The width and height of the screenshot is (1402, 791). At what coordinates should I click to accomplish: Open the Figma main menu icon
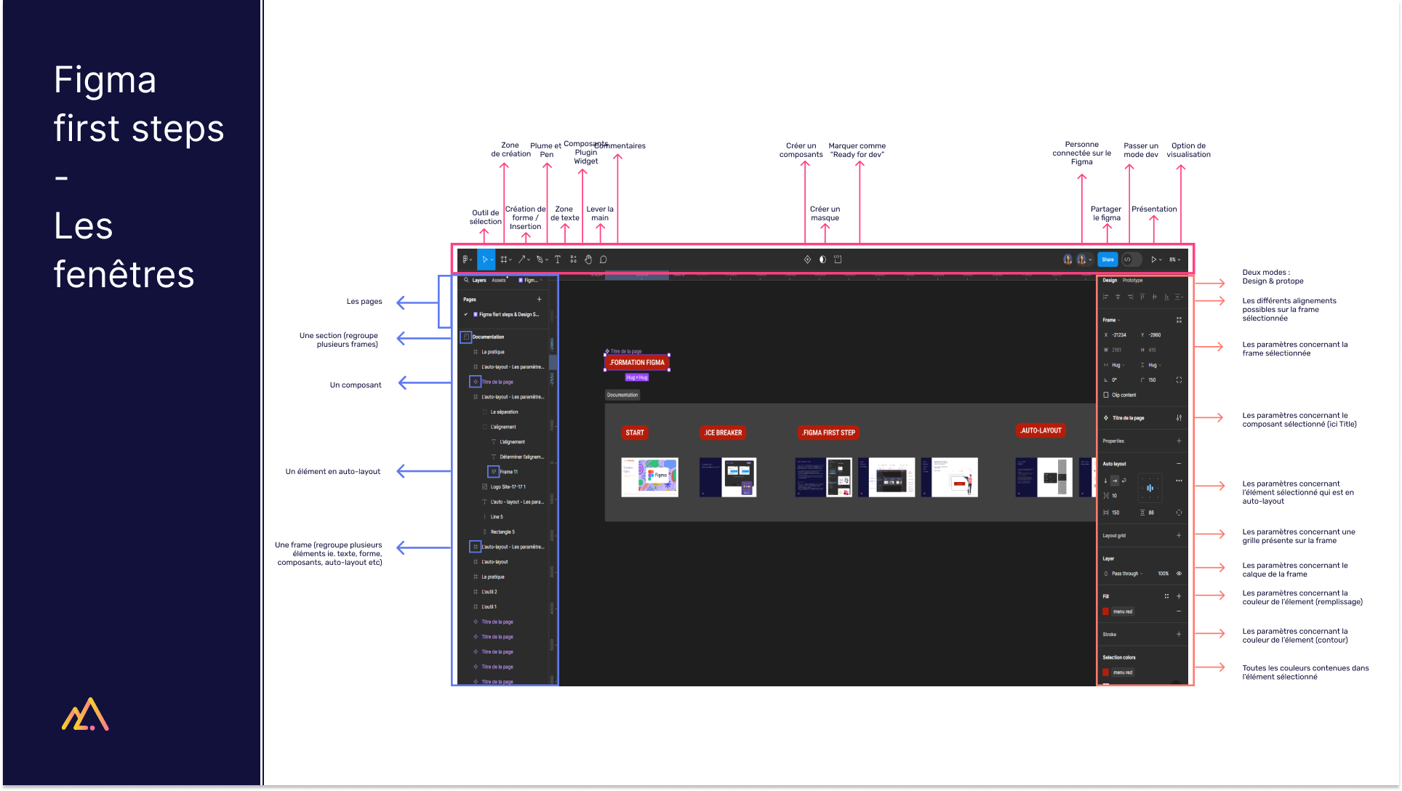point(465,260)
